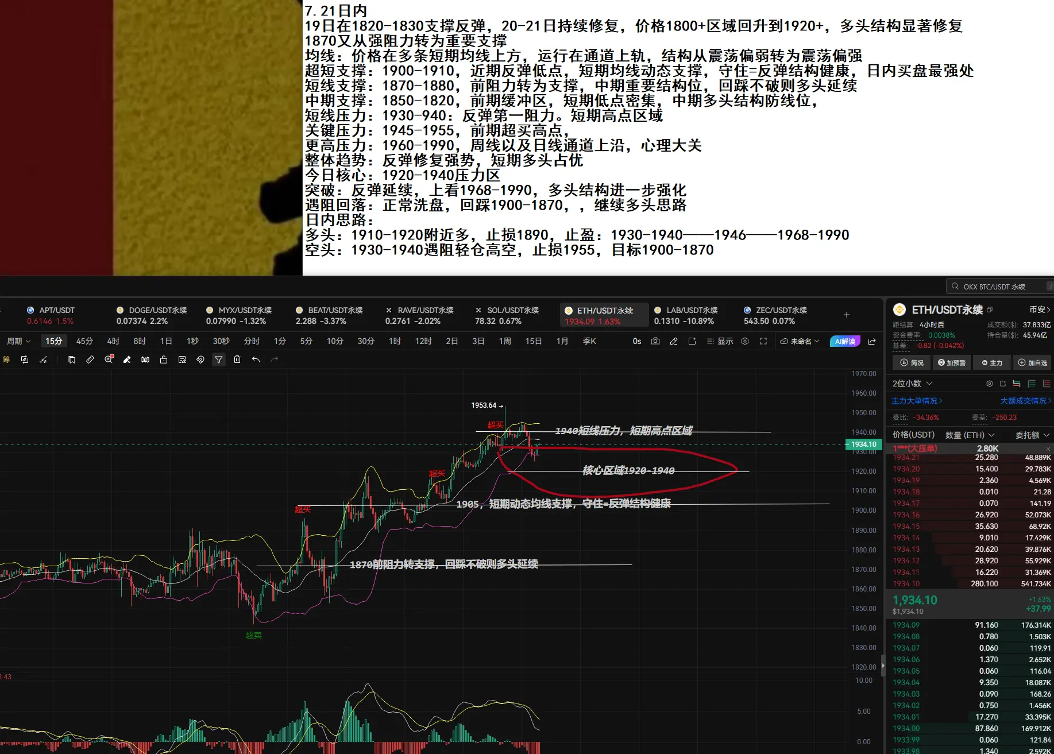
Task: Click the ask price 1934.21 row
Action: point(971,458)
